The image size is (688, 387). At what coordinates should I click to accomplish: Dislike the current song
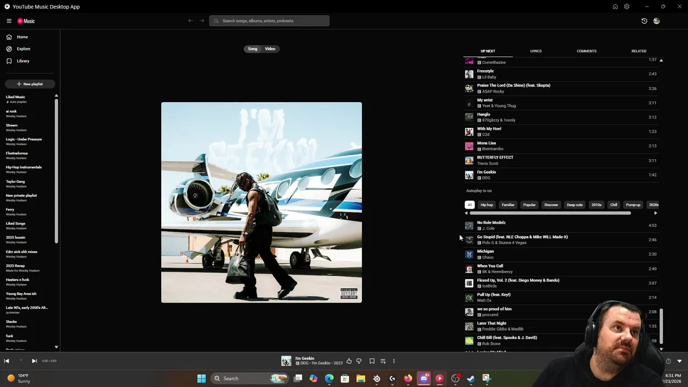(x=359, y=361)
